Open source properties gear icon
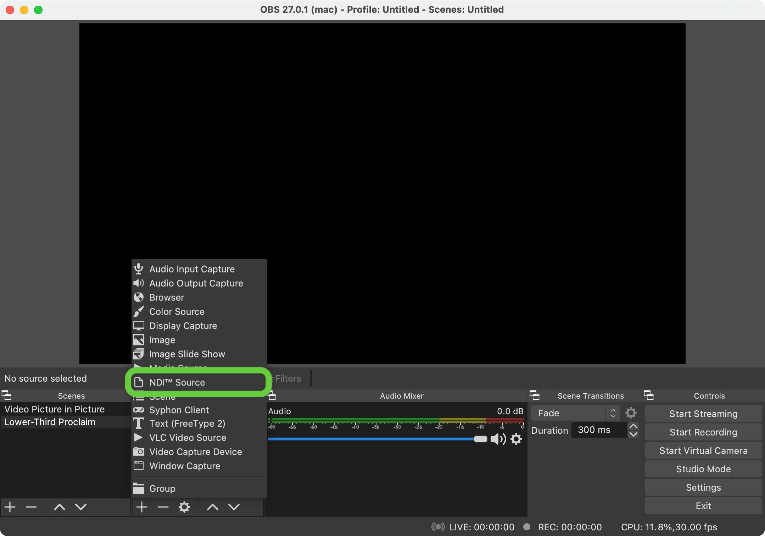 [184, 507]
